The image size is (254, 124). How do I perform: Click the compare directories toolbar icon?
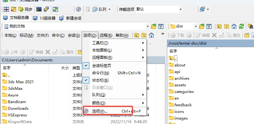tap(6, 9)
